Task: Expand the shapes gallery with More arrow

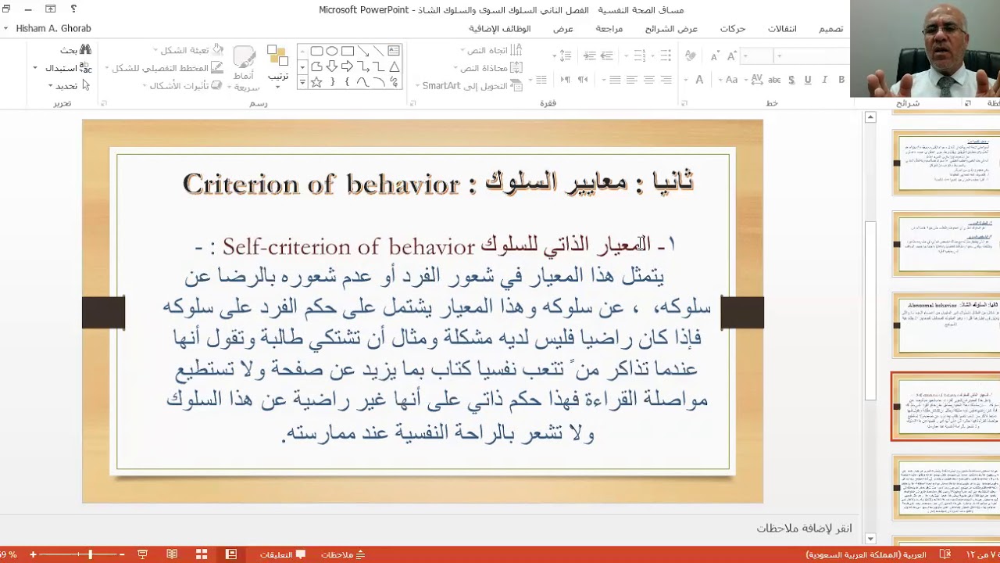Action: point(302,81)
